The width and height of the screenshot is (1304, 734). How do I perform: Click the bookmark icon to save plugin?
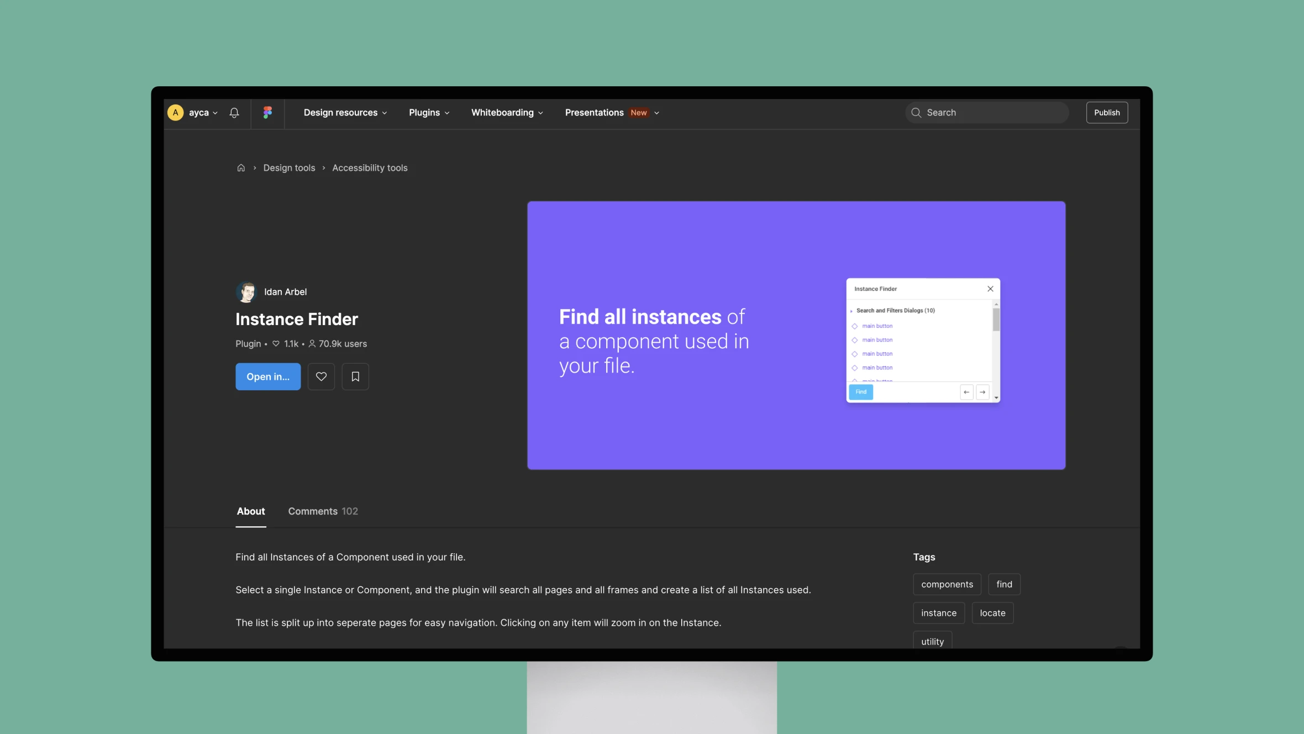pos(355,376)
